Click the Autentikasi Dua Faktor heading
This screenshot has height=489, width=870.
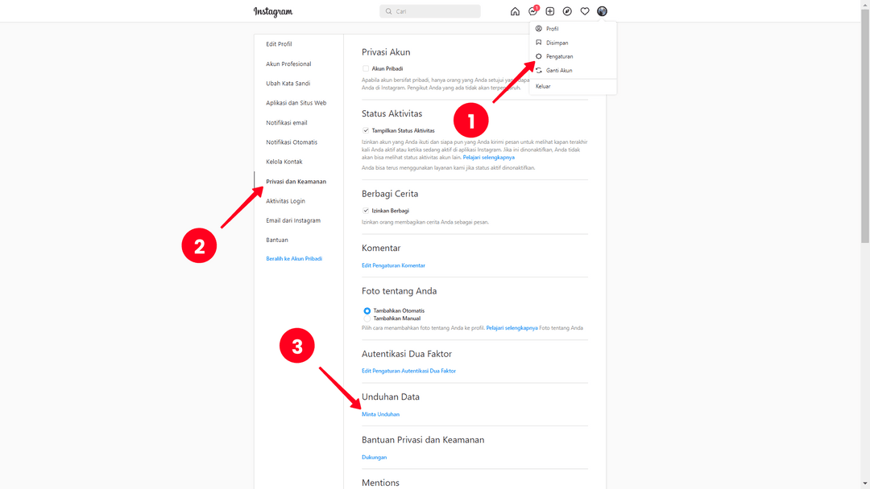(x=407, y=353)
